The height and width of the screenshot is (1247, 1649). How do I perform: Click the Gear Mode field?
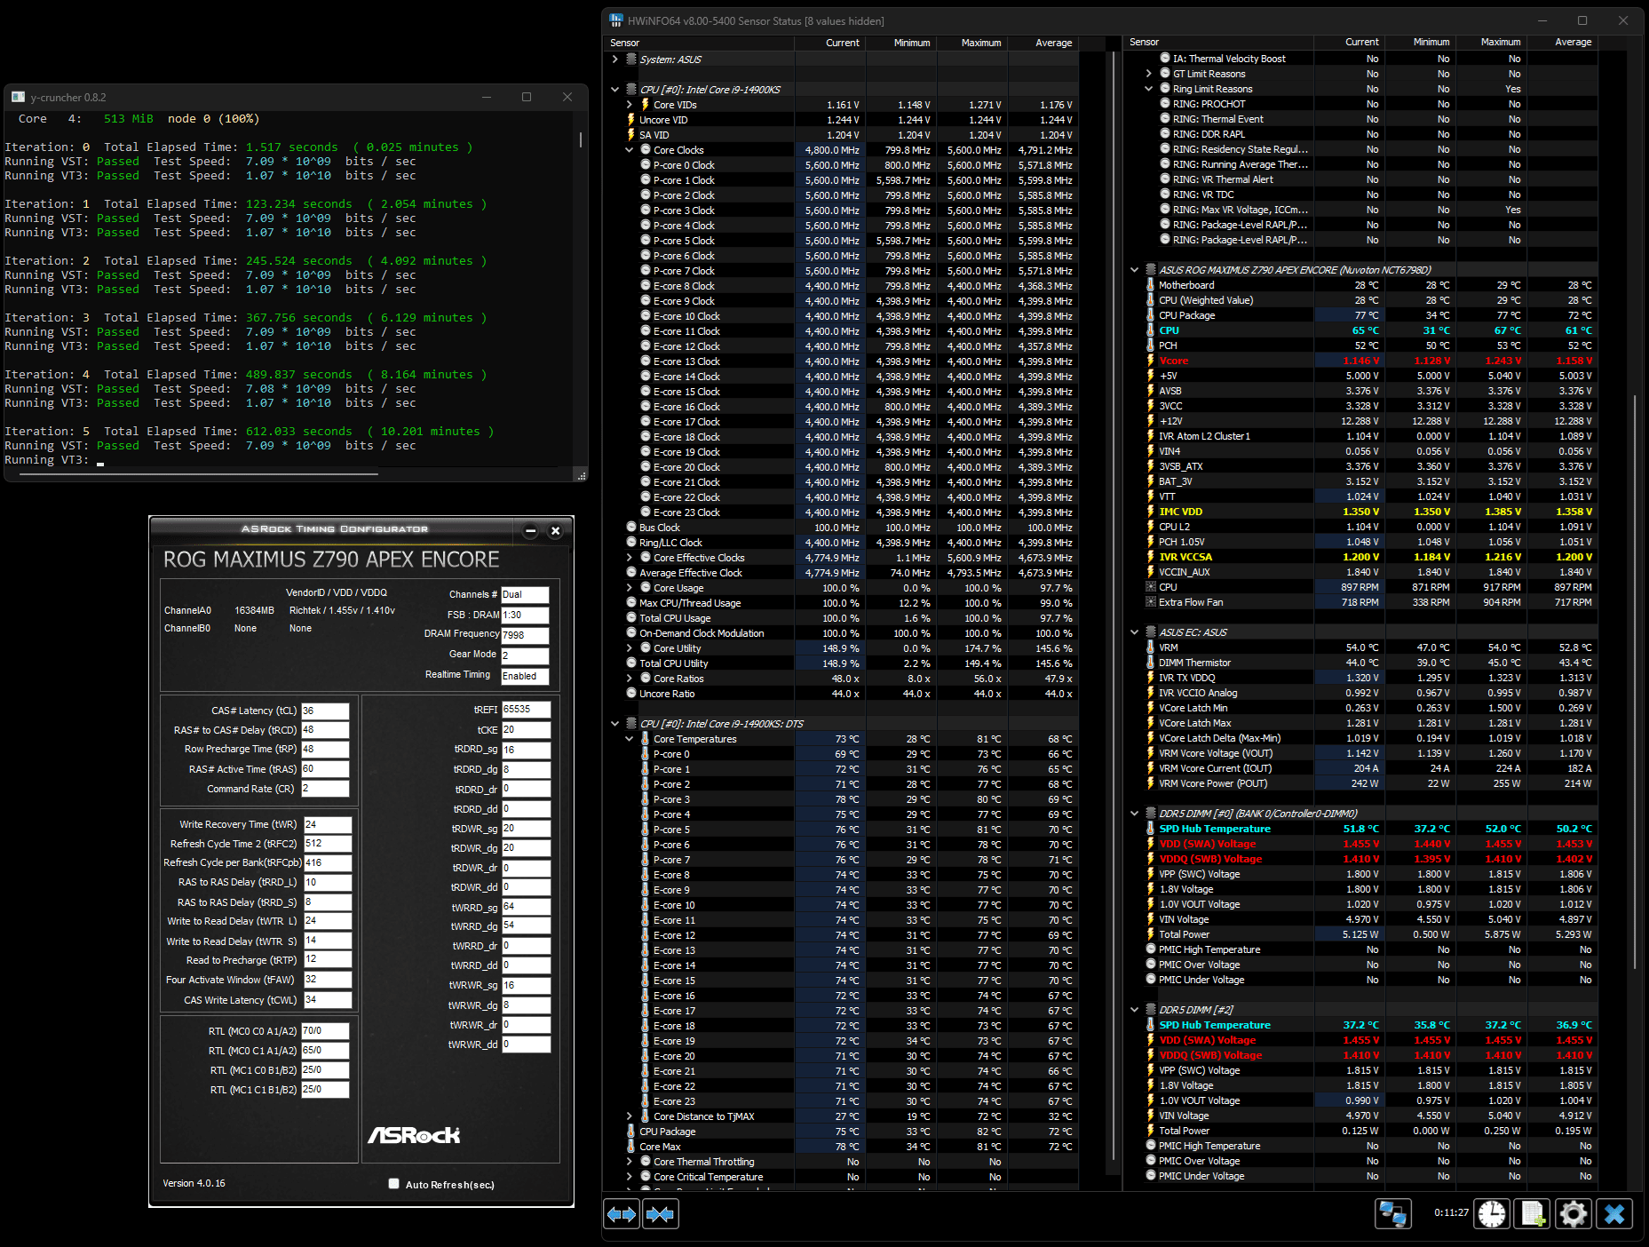(525, 655)
